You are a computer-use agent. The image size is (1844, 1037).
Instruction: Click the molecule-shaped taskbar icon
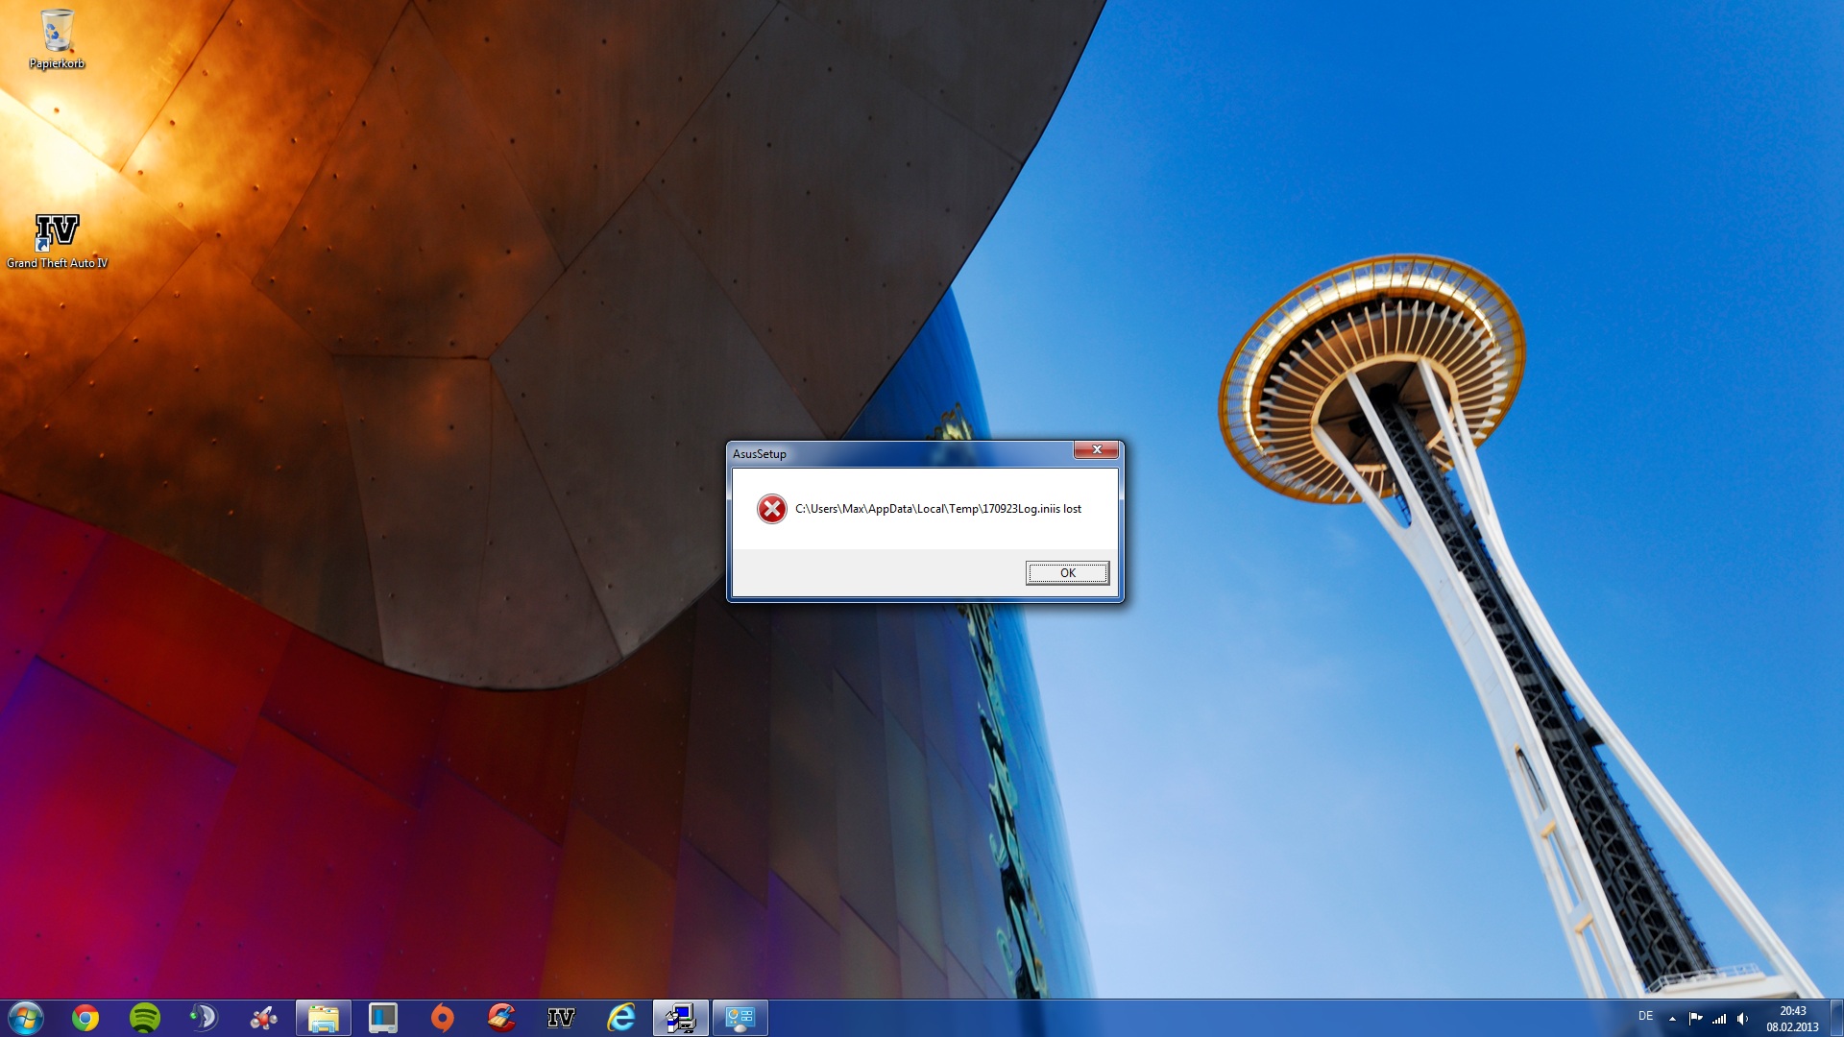tap(263, 1018)
